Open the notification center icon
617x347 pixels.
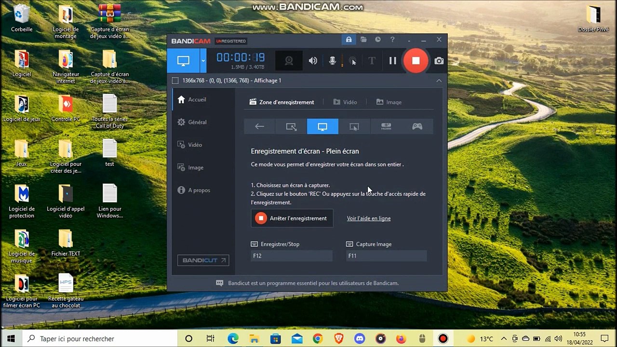pyautogui.click(x=604, y=339)
